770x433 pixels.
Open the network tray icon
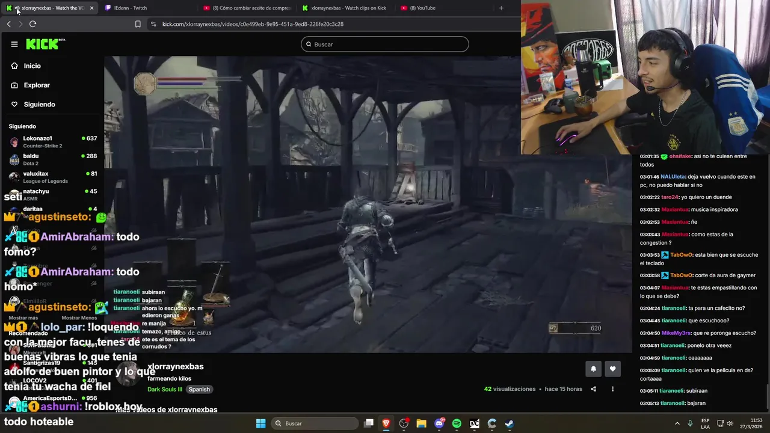(719, 423)
